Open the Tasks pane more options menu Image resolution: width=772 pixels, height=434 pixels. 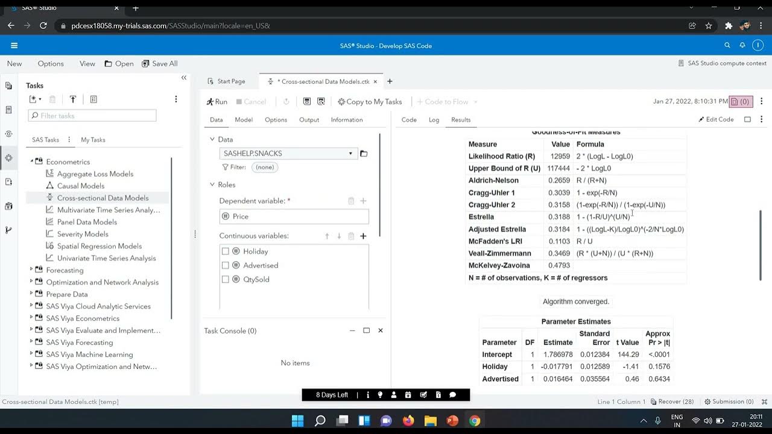pos(176,99)
